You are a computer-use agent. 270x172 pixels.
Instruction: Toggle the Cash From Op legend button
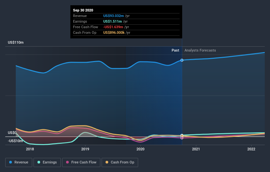[120, 162]
